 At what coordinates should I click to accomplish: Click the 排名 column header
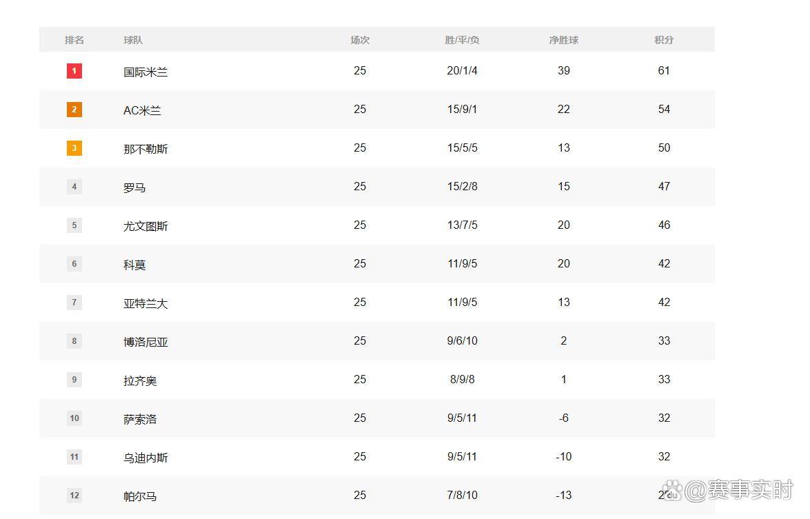pos(74,40)
